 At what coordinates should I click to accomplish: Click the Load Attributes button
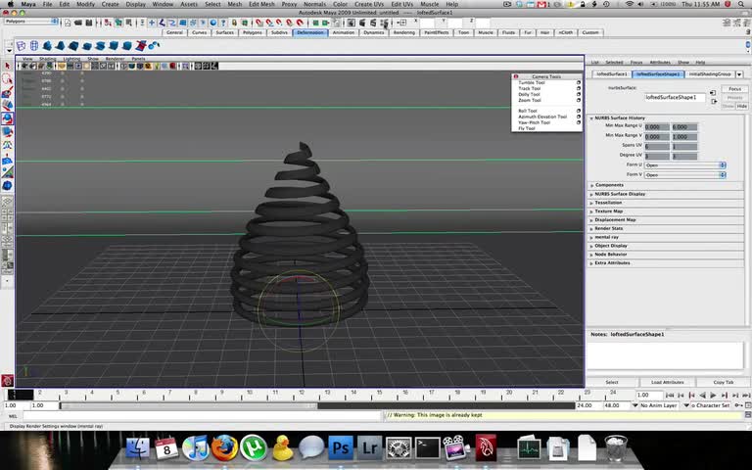click(x=667, y=382)
